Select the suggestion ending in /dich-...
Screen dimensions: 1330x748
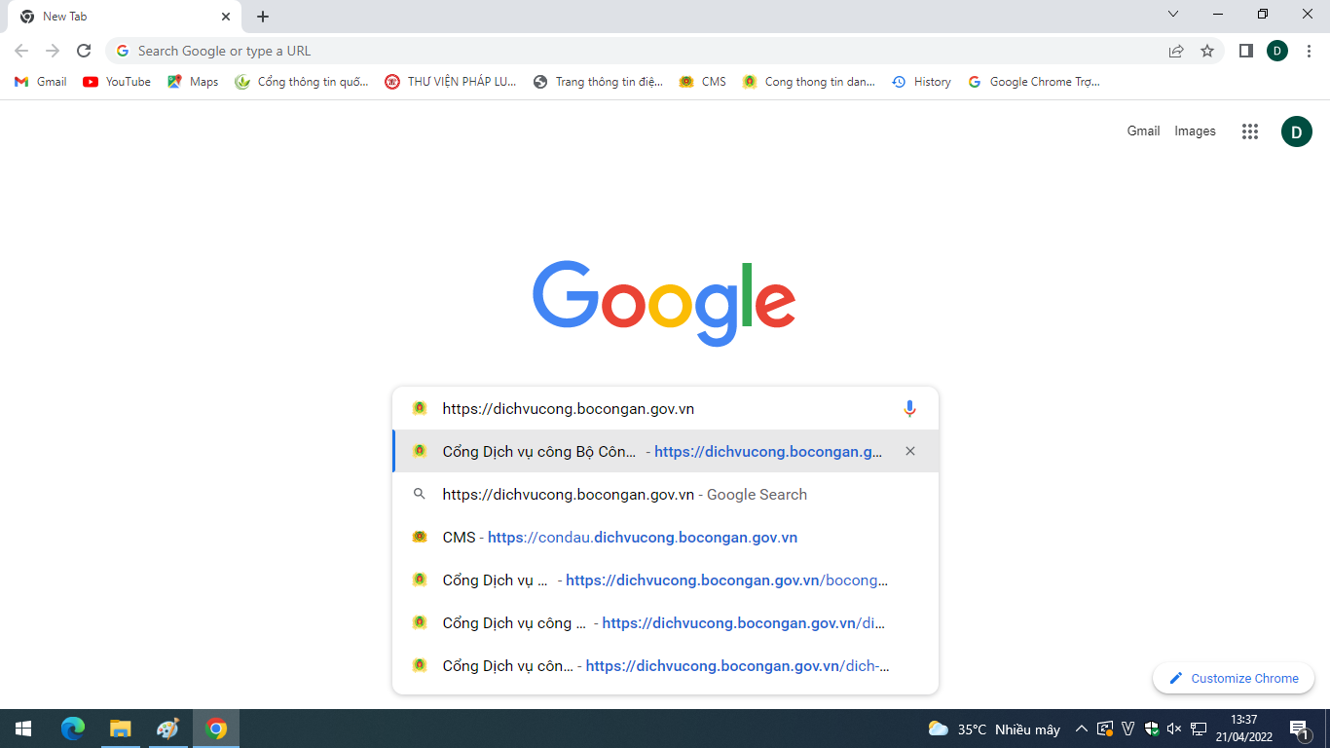(x=665, y=665)
